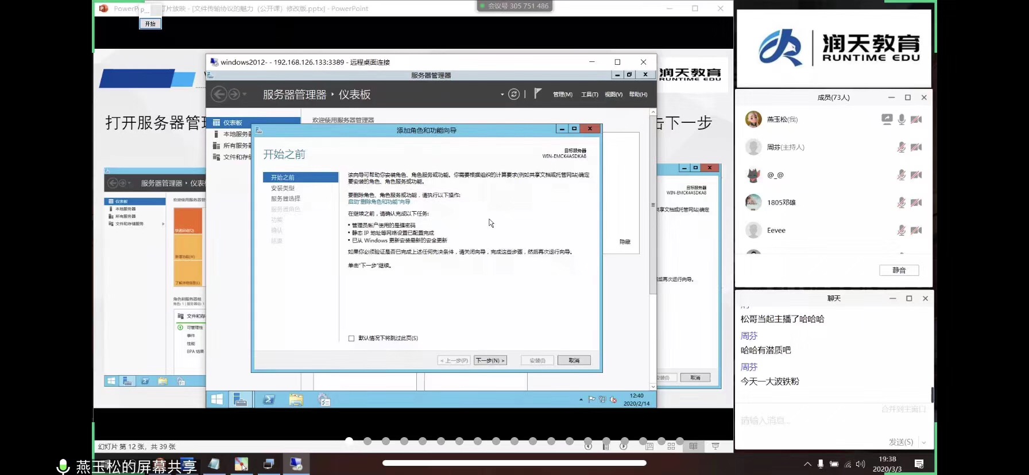Screen dimensions: 1029x475
Task: Open the notifications flag in Server Manager
Action: click(537, 94)
